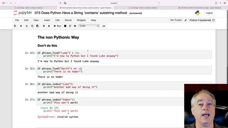Copy selected cells icon

pyautogui.click(x=32, y=26)
